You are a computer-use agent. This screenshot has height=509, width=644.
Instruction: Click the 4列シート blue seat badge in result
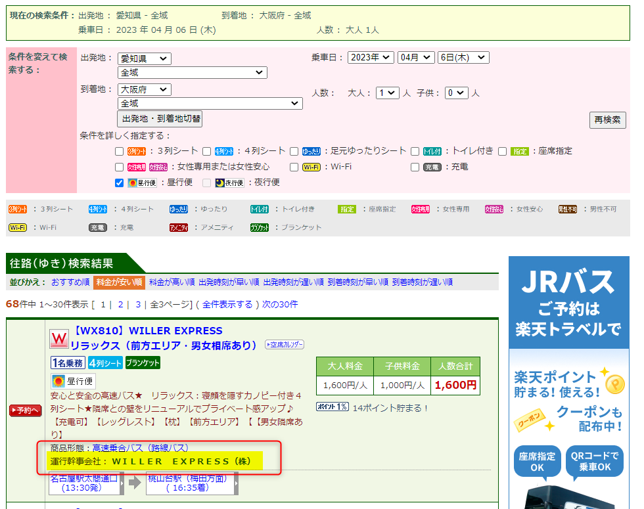point(105,363)
